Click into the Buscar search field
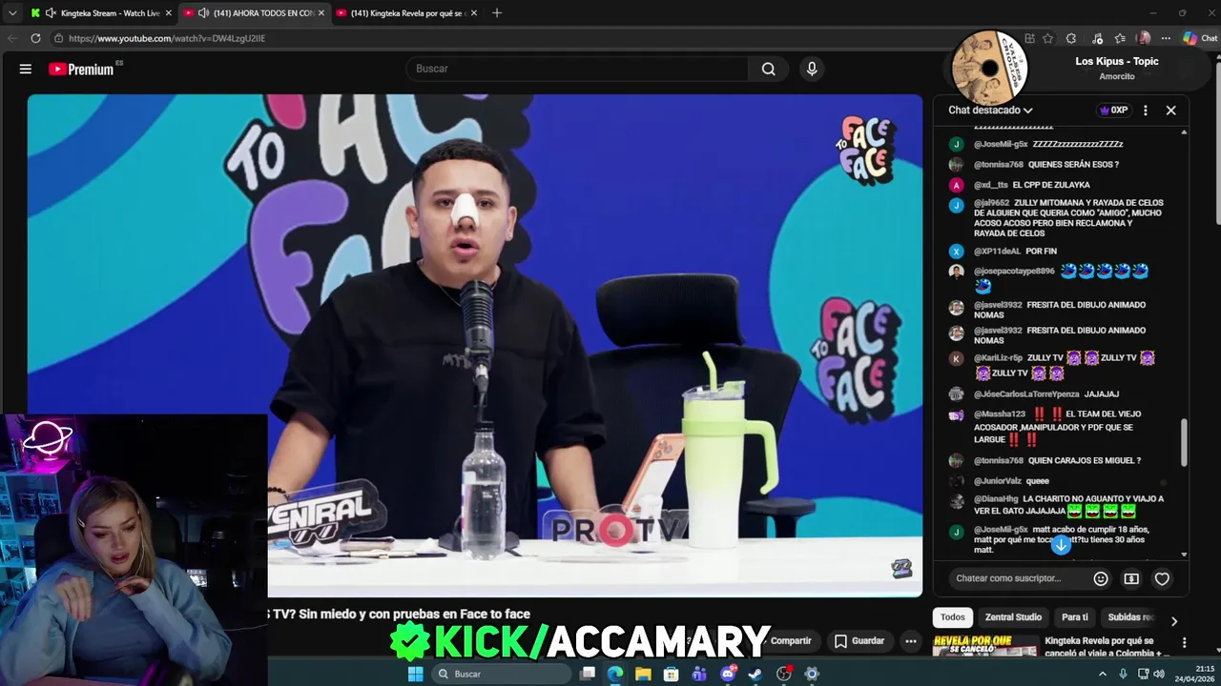The height and width of the screenshot is (686, 1221). (577, 69)
